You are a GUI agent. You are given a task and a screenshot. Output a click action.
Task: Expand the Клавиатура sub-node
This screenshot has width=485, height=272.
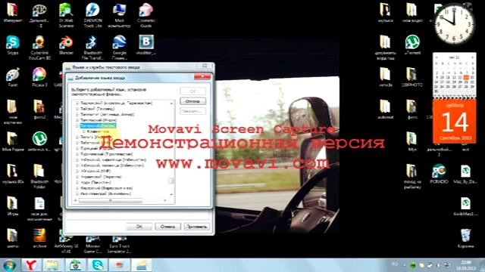click(x=84, y=131)
